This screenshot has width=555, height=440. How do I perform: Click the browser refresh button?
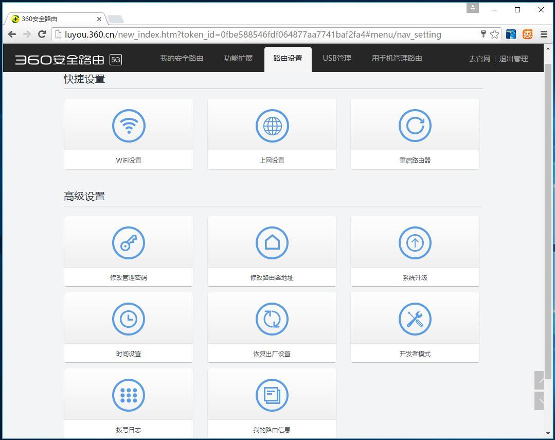point(42,34)
